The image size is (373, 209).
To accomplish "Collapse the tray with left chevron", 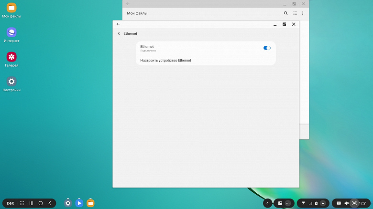I will pos(267,203).
